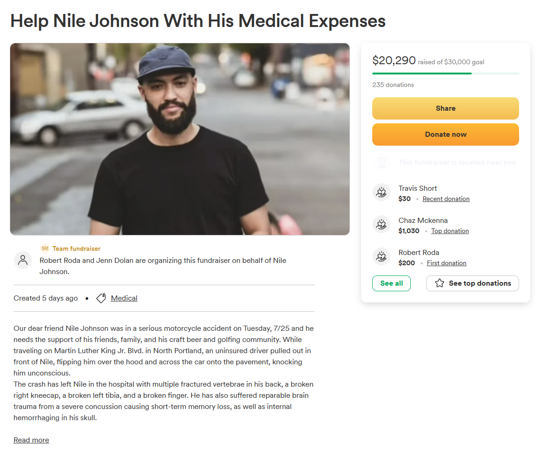This screenshot has height=449, width=540.
Task: Open the First donation link
Action: [x=446, y=263]
